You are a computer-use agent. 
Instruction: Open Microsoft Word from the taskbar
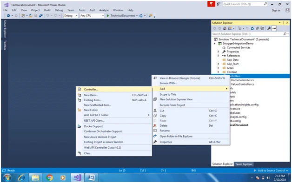click(x=92, y=178)
